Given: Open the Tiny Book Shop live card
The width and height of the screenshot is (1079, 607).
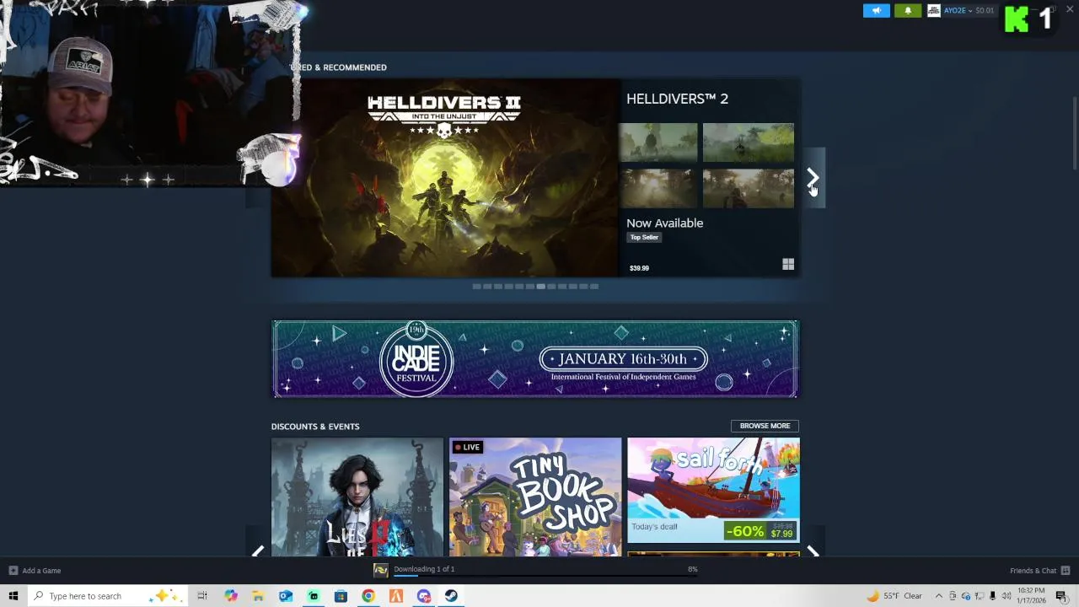Looking at the screenshot, I should (x=535, y=497).
